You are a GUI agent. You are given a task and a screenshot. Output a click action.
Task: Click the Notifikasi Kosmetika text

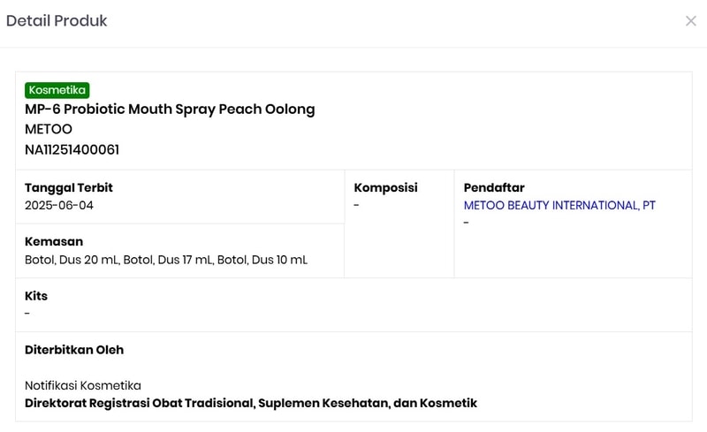83,386
